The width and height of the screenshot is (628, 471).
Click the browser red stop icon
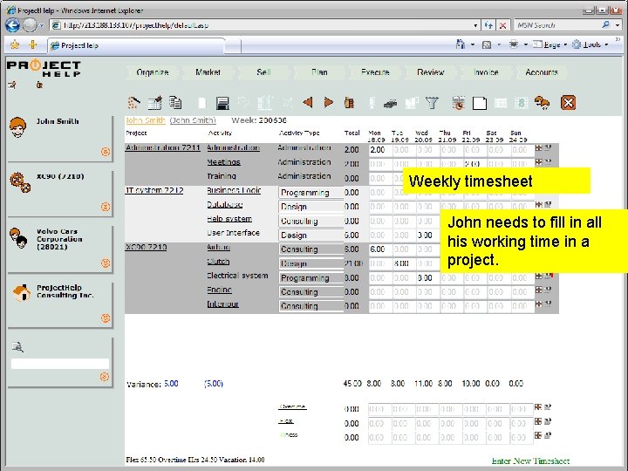coord(502,25)
